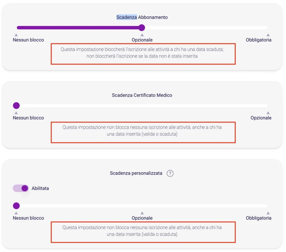Choose Opzionale label for Scadenza Certificato Medico
The width and height of the screenshot is (286, 252).
pos(261,118)
